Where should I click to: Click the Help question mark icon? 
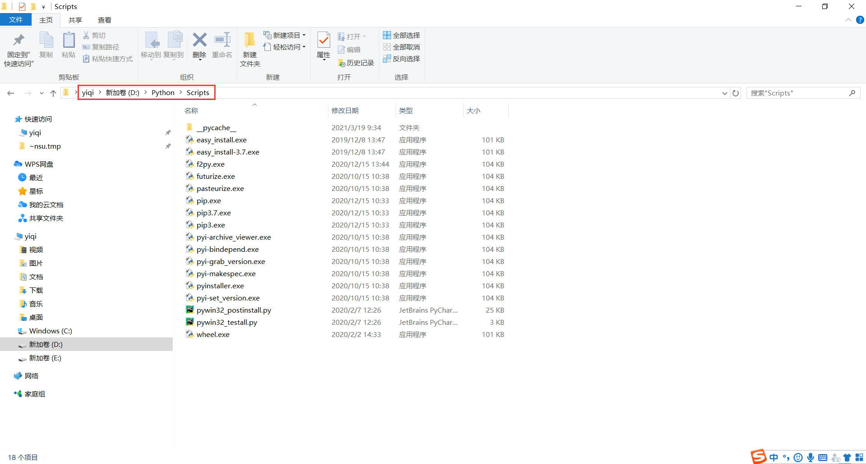[x=860, y=20]
